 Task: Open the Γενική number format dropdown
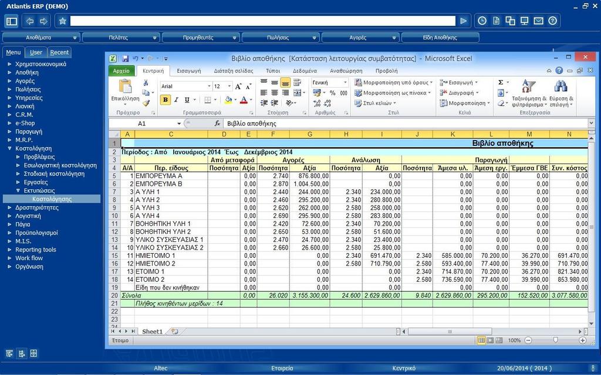pos(345,83)
